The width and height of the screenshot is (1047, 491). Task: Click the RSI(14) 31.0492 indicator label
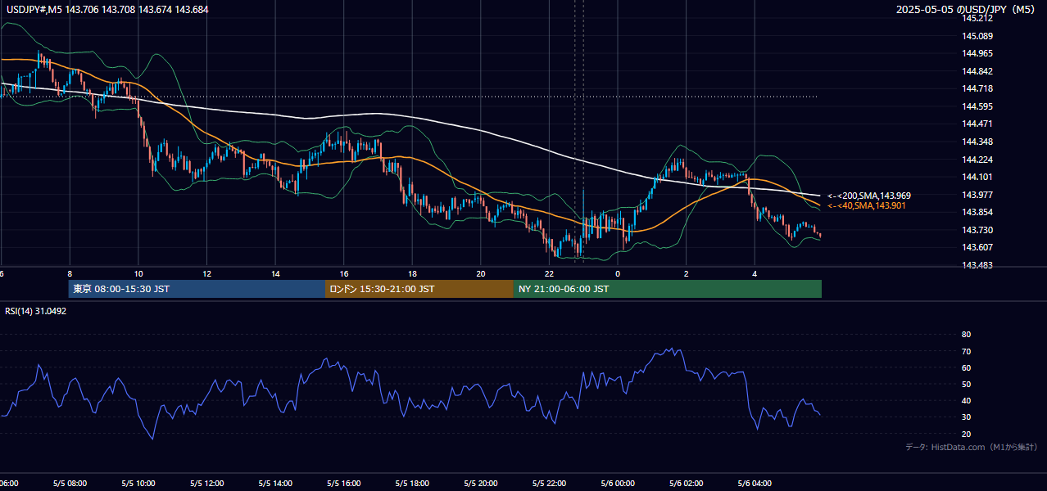[x=35, y=311]
